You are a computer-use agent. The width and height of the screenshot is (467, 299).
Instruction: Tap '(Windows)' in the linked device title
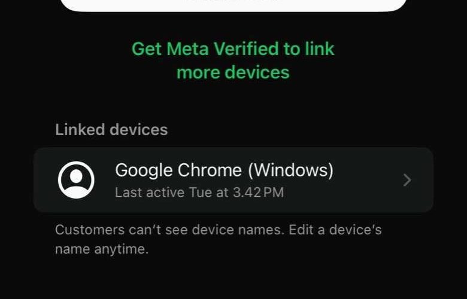click(290, 170)
